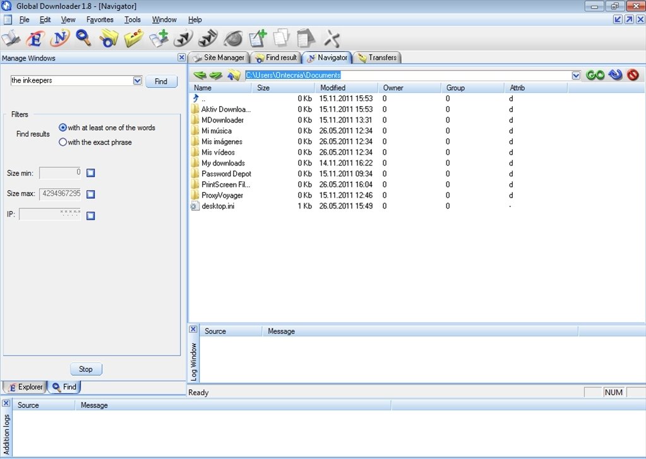
Task: Enable the IP filter checkbox
Action: pyautogui.click(x=91, y=215)
